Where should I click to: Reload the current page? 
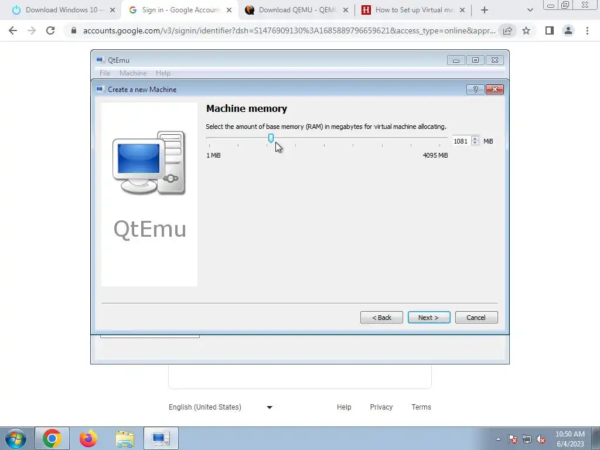tap(50, 30)
